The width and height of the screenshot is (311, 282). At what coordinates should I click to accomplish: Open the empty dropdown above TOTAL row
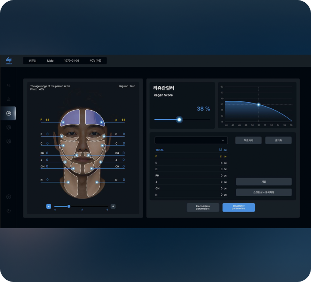pyautogui.click(x=191, y=140)
